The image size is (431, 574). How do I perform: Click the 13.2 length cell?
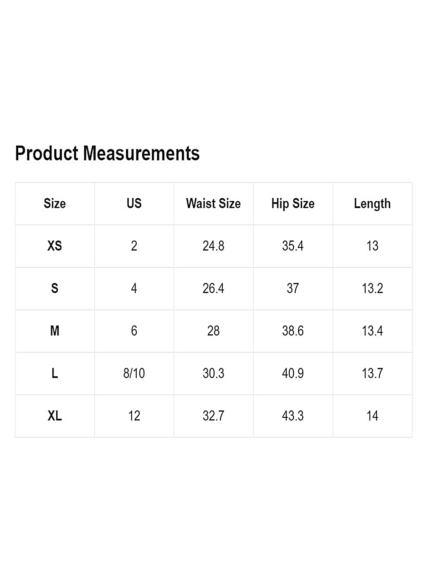[372, 288]
